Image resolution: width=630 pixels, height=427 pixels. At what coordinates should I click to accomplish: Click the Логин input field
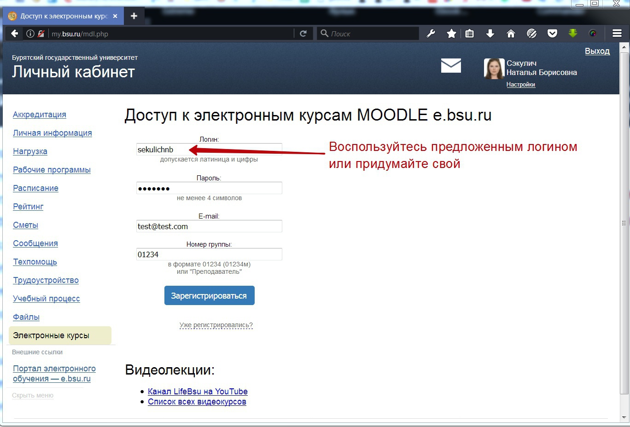pos(209,149)
